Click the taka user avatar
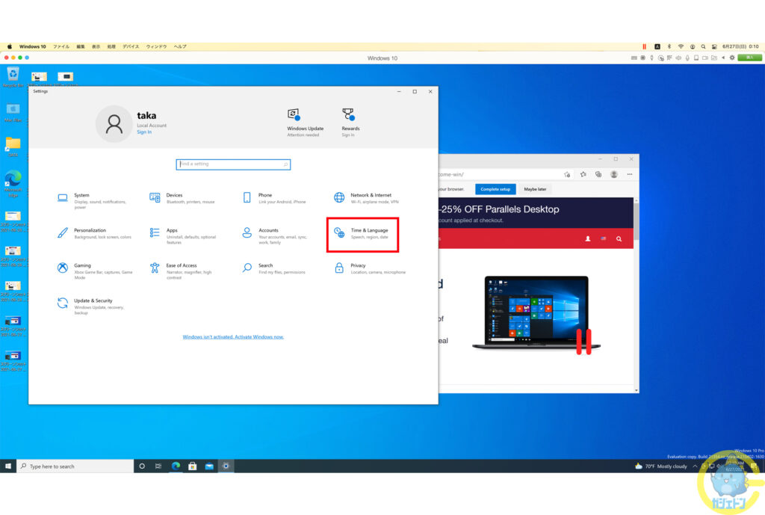This screenshot has height=515, width=765. click(114, 124)
